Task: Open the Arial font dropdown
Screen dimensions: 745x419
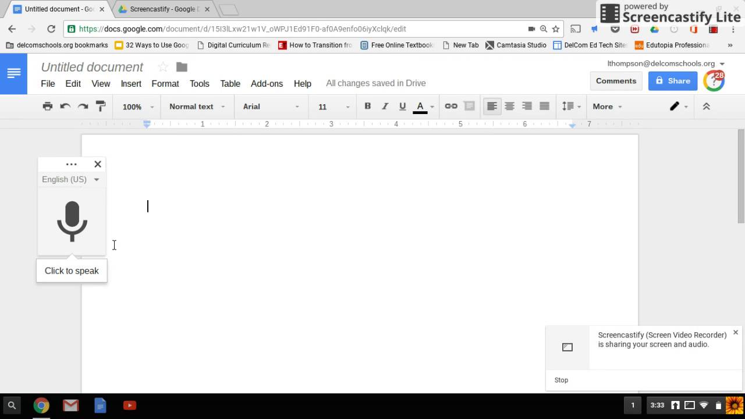Action: pos(271,106)
